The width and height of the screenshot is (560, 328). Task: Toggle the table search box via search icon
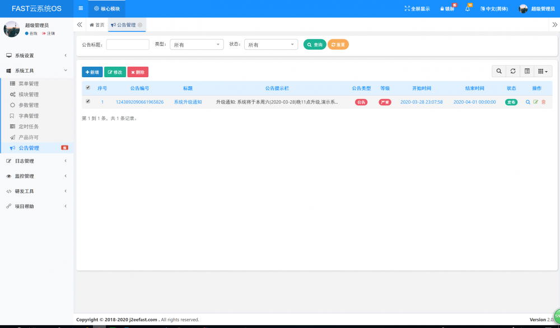coord(499,71)
